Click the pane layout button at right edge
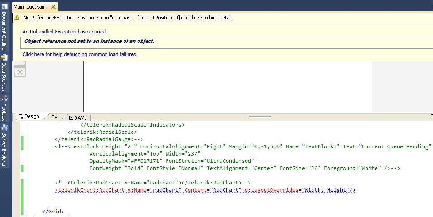This screenshot has width=433, height=217. click(x=432, y=117)
